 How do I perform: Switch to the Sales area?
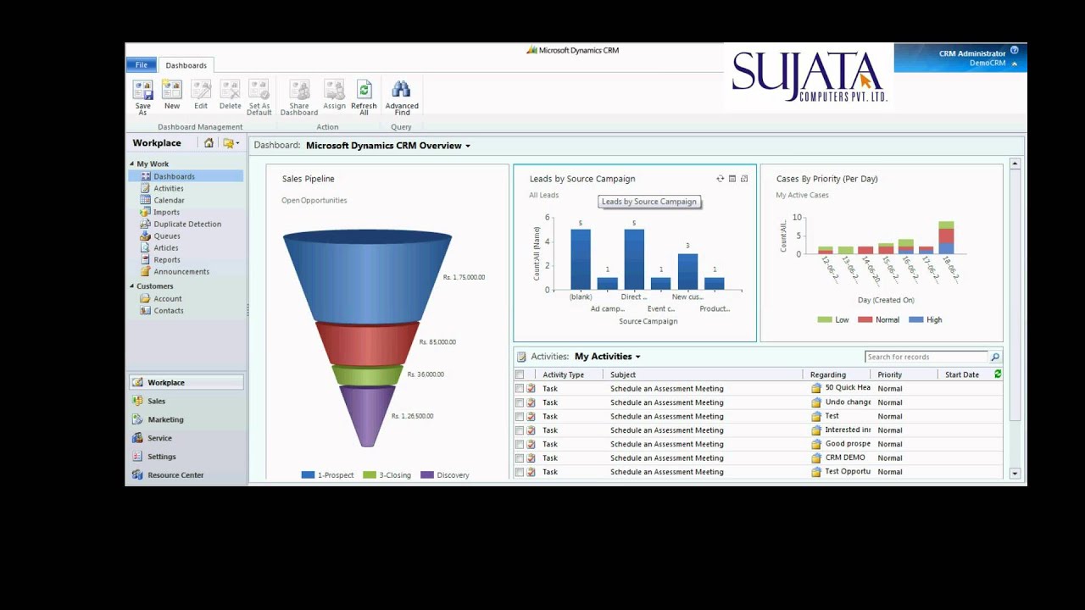click(157, 401)
